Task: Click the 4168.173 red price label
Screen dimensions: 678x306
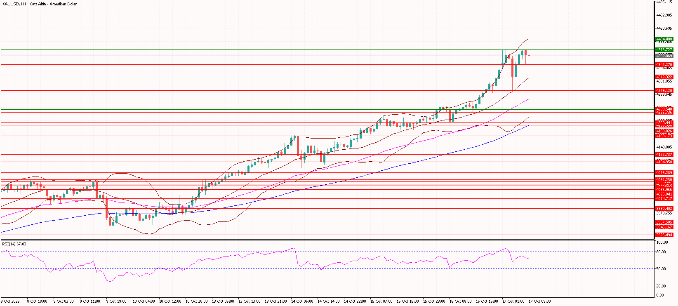Action: [664, 136]
